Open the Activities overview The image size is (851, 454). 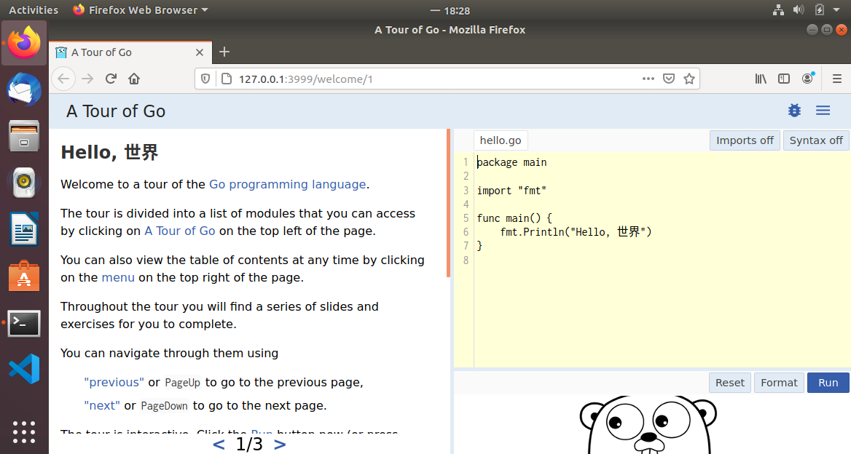tap(34, 9)
